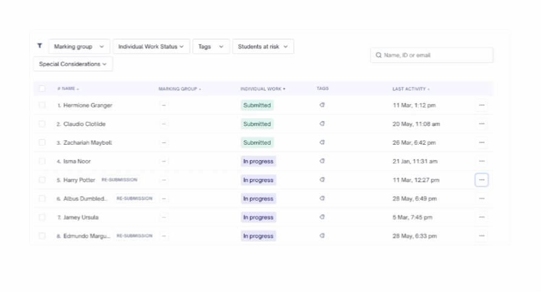Open tag icon for Hermione Granger

[x=322, y=105]
